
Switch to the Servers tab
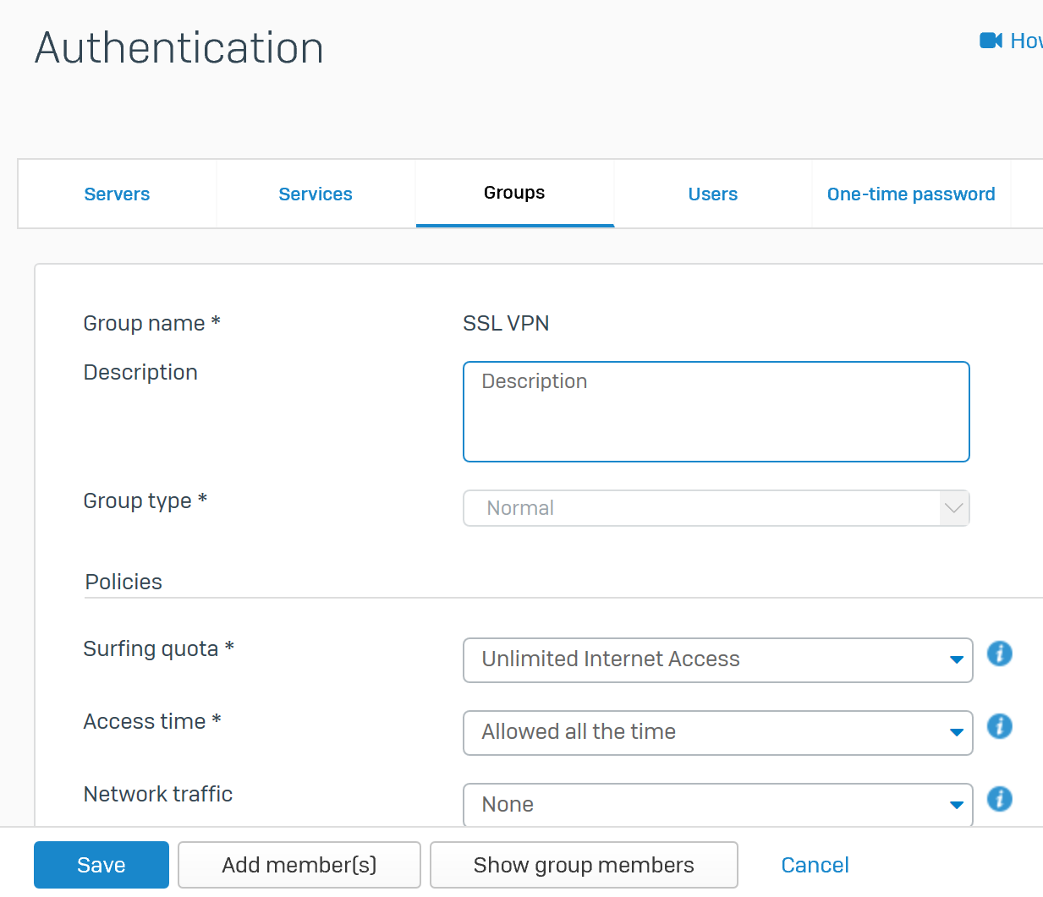point(117,194)
